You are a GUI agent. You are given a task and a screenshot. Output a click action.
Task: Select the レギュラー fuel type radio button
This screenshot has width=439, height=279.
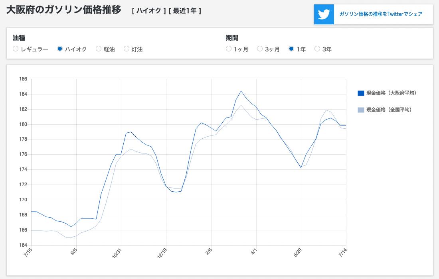coord(16,49)
